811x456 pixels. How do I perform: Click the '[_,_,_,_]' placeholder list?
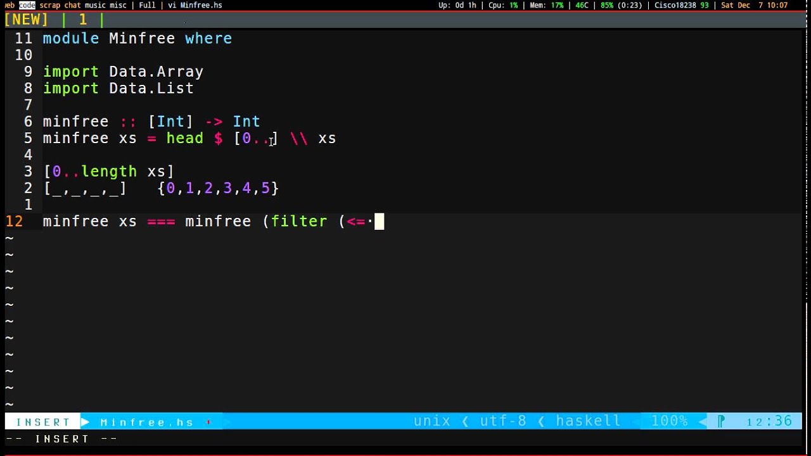point(85,187)
